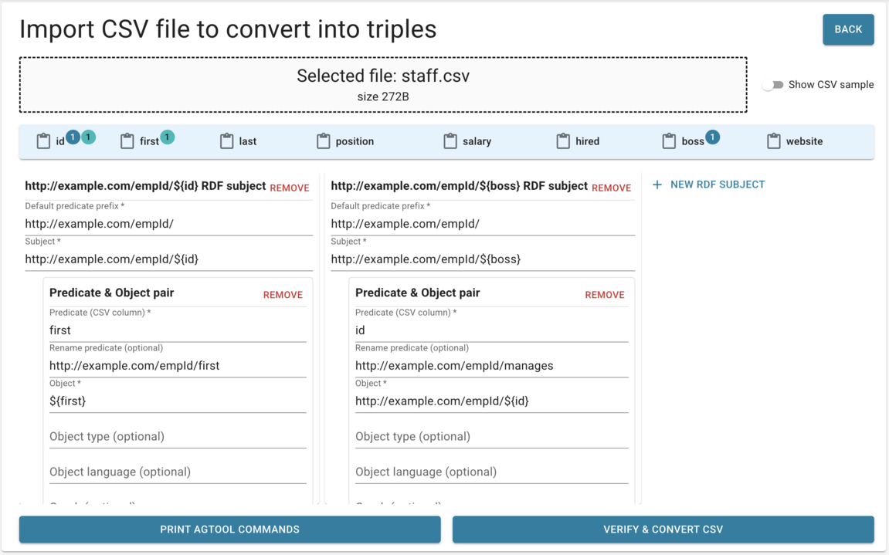
Task: Click the plus icon for new RDF subject
Action: [x=657, y=184]
